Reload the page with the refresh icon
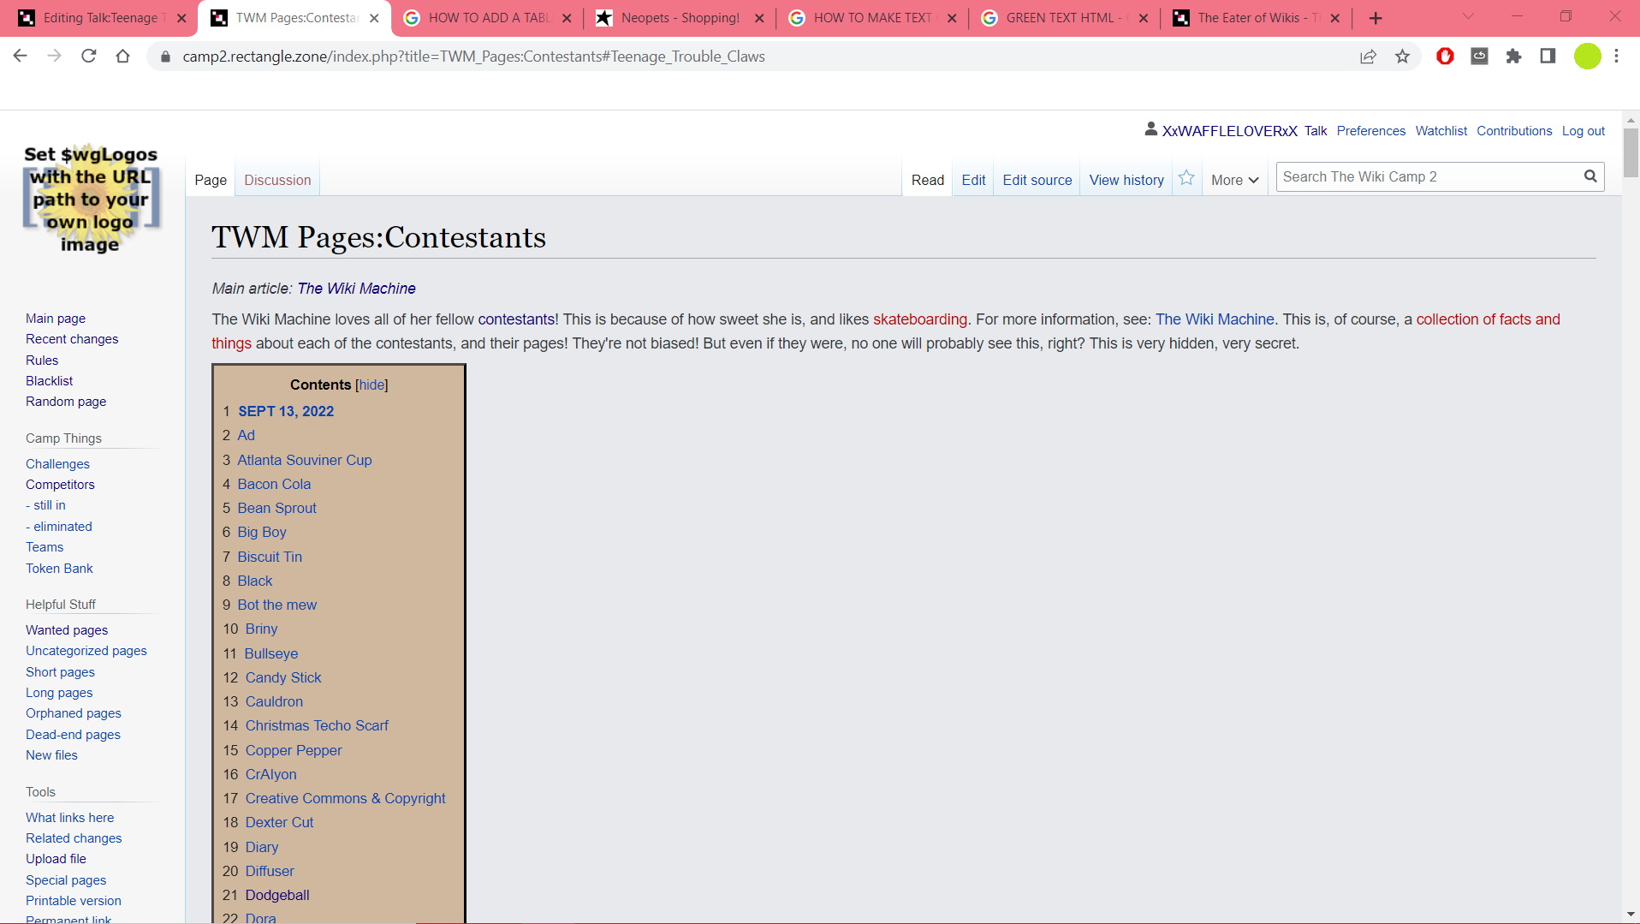The width and height of the screenshot is (1640, 924). point(88,57)
